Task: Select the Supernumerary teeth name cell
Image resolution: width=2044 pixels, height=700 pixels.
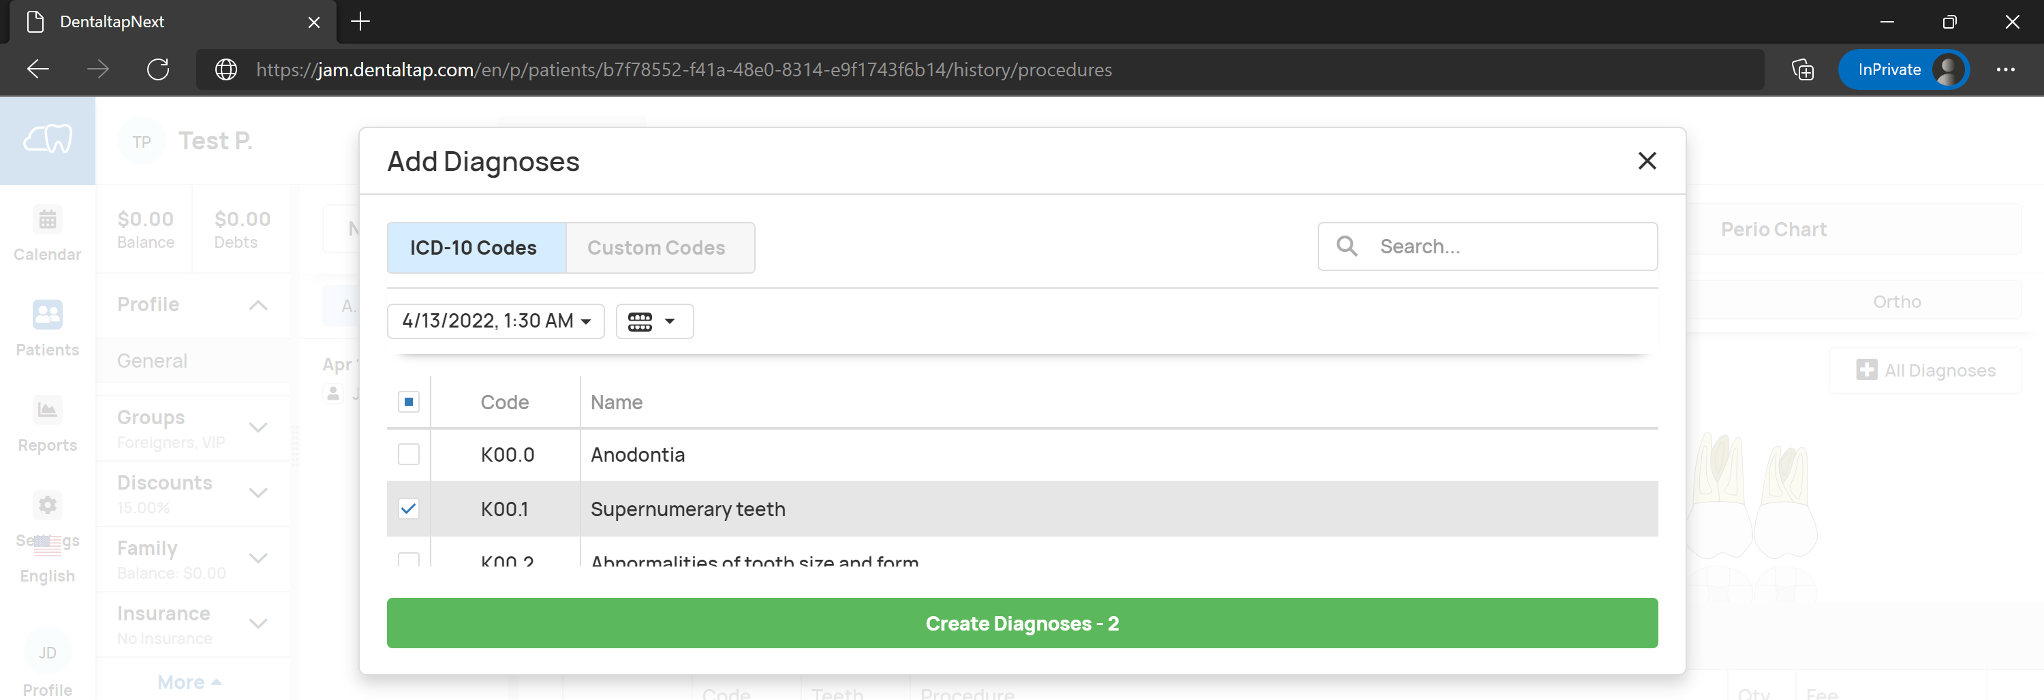Action: [1119, 509]
